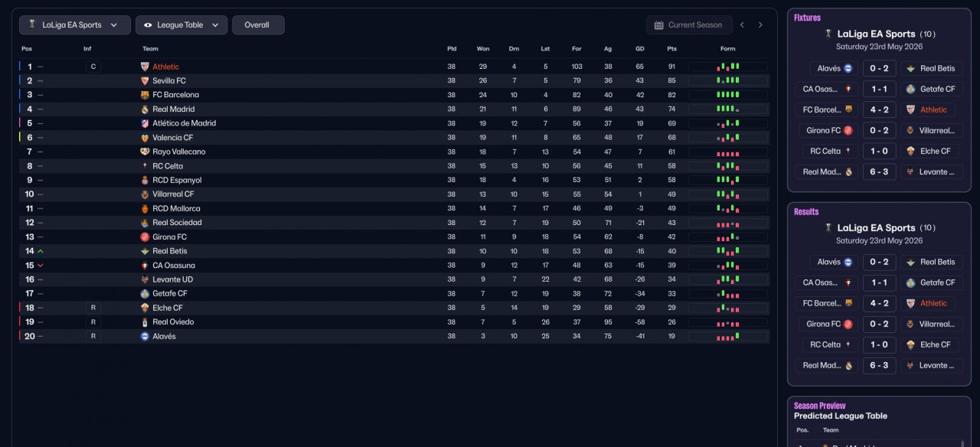The width and height of the screenshot is (980, 447).
Task: Click the RCD Espanyol club badge
Action: 145,180
